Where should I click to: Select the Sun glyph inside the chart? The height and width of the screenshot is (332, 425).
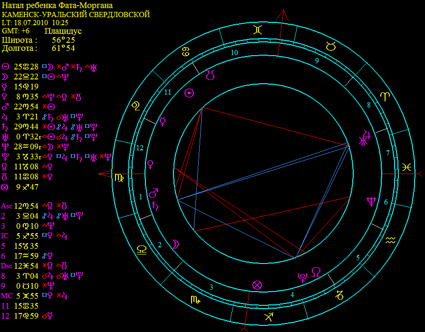coord(190,93)
